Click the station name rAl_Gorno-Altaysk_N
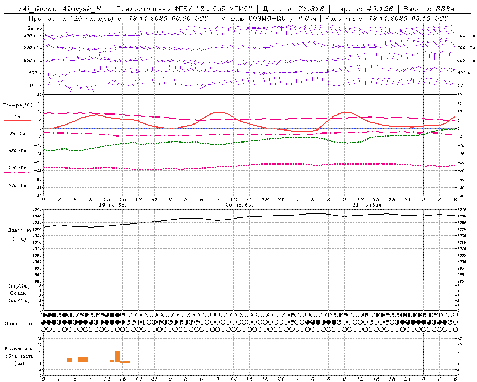The height and width of the screenshot is (382, 477). tap(60, 9)
